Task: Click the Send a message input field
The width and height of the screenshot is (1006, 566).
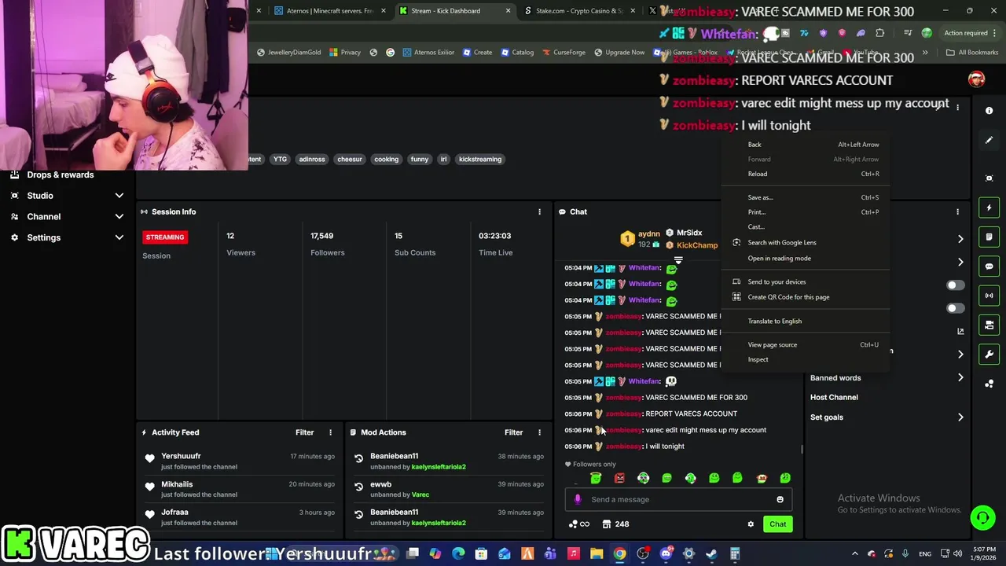Action: [x=680, y=499]
